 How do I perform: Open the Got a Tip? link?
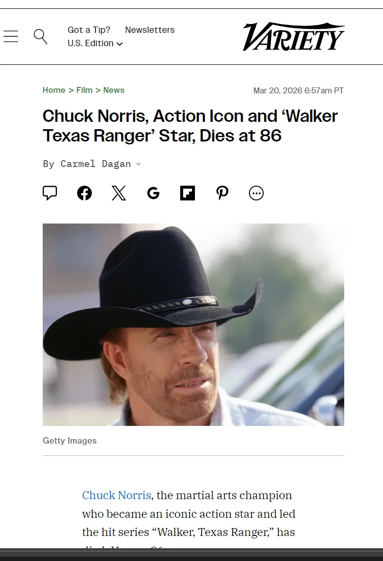point(89,29)
